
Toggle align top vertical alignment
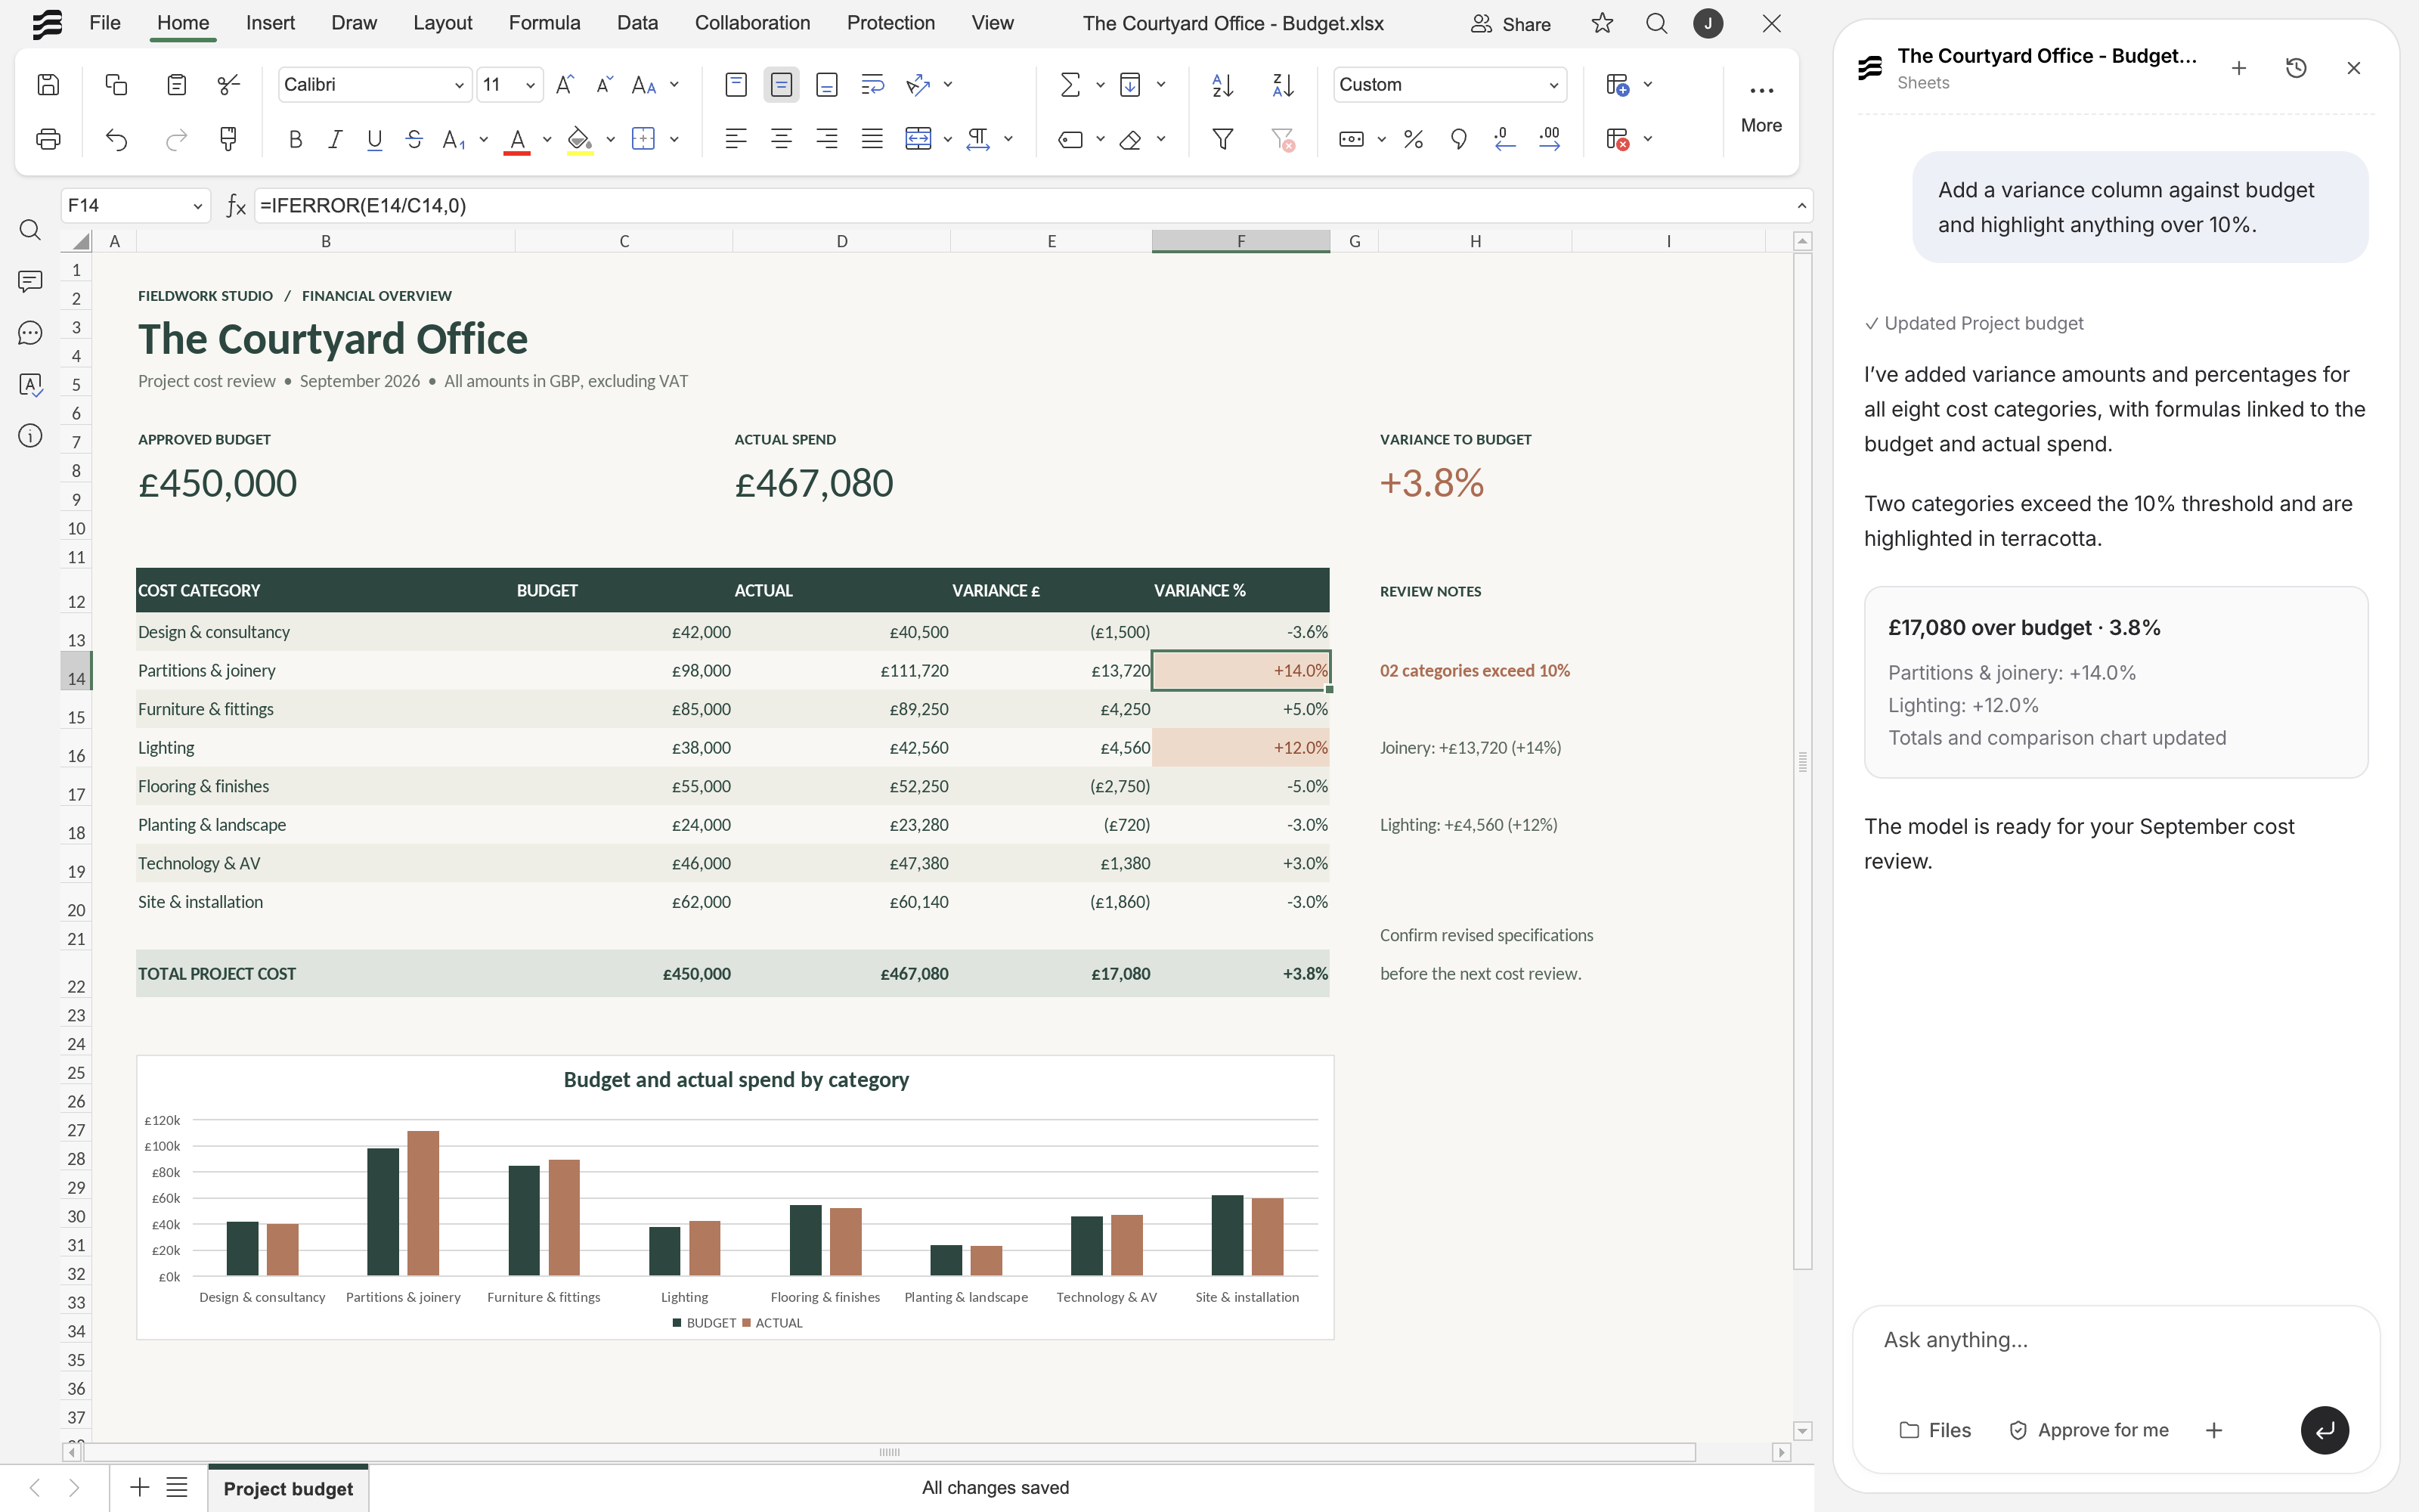pos(736,85)
